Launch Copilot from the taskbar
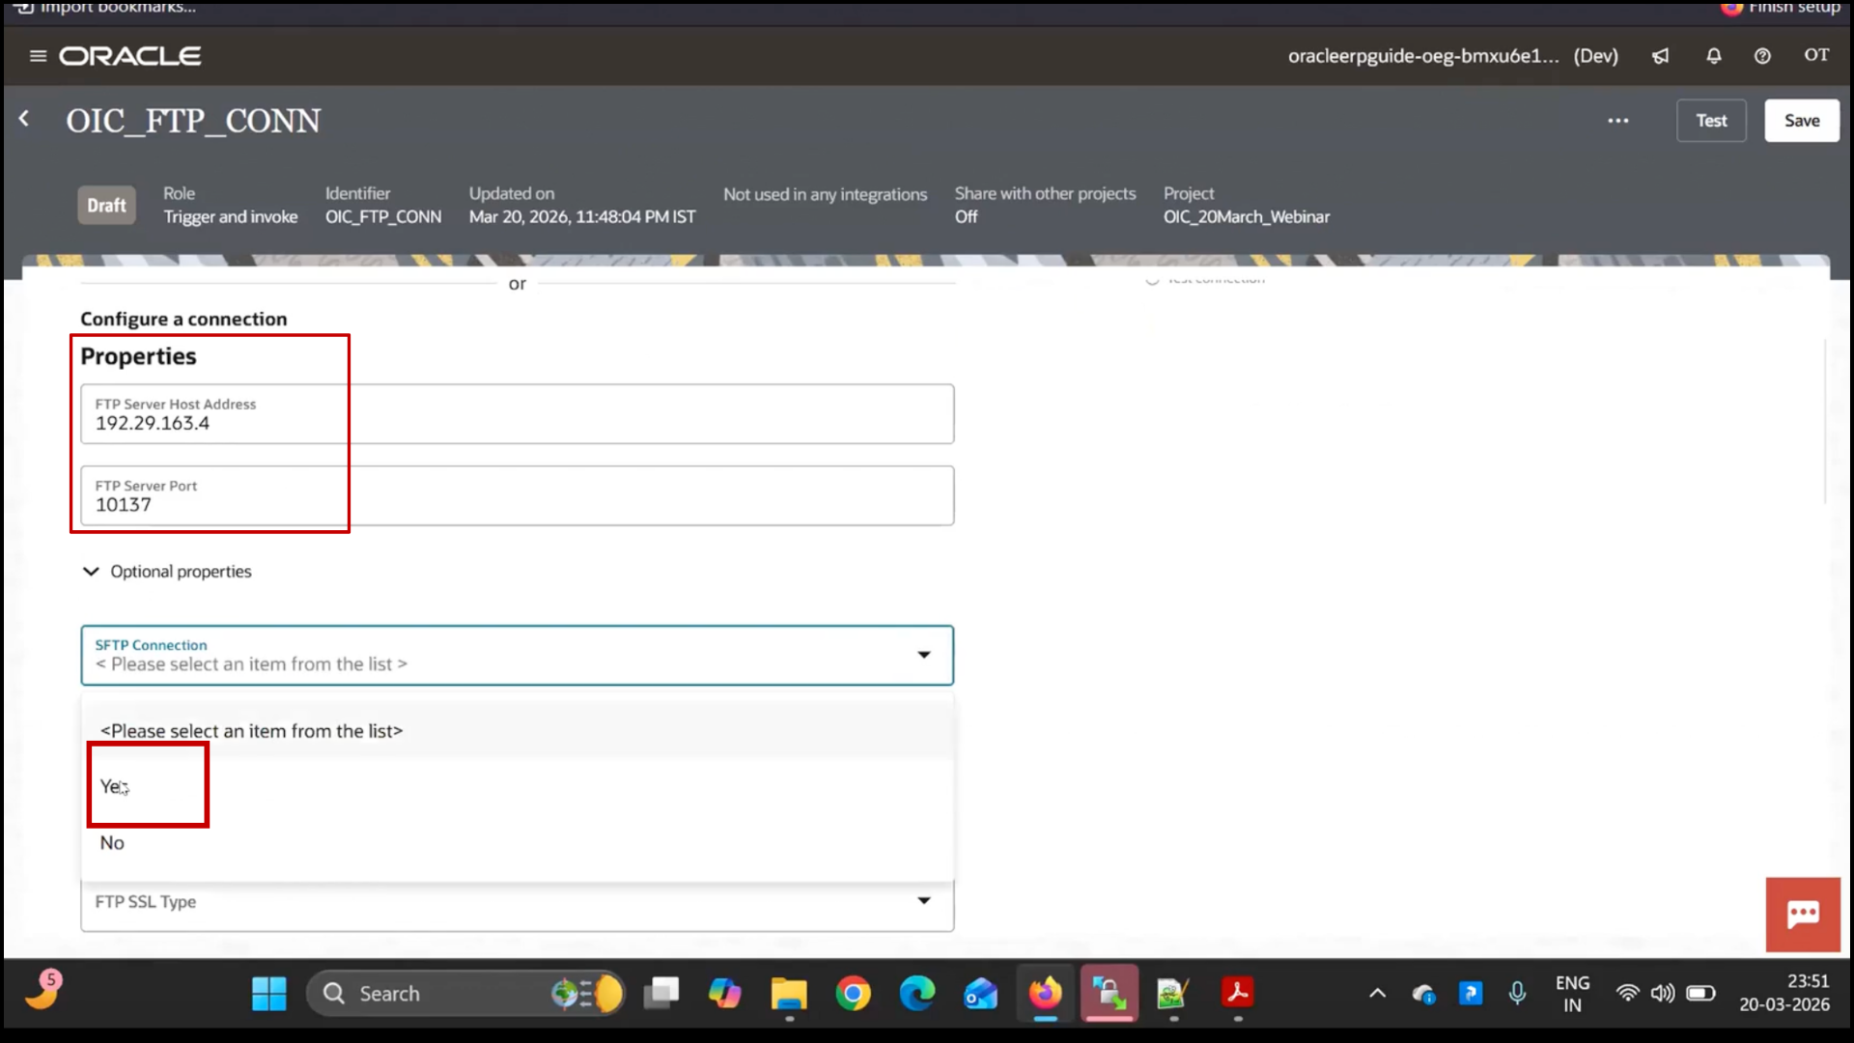 click(x=724, y=993)
